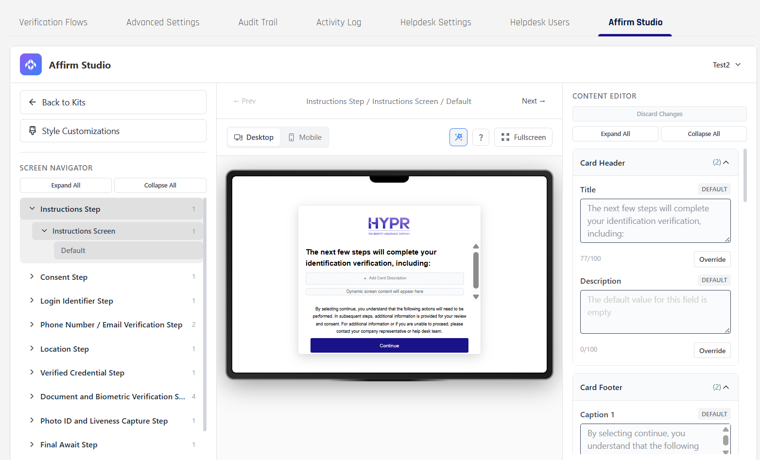
Task: Switch preview to Mobile view
Action: click(305, 137)
